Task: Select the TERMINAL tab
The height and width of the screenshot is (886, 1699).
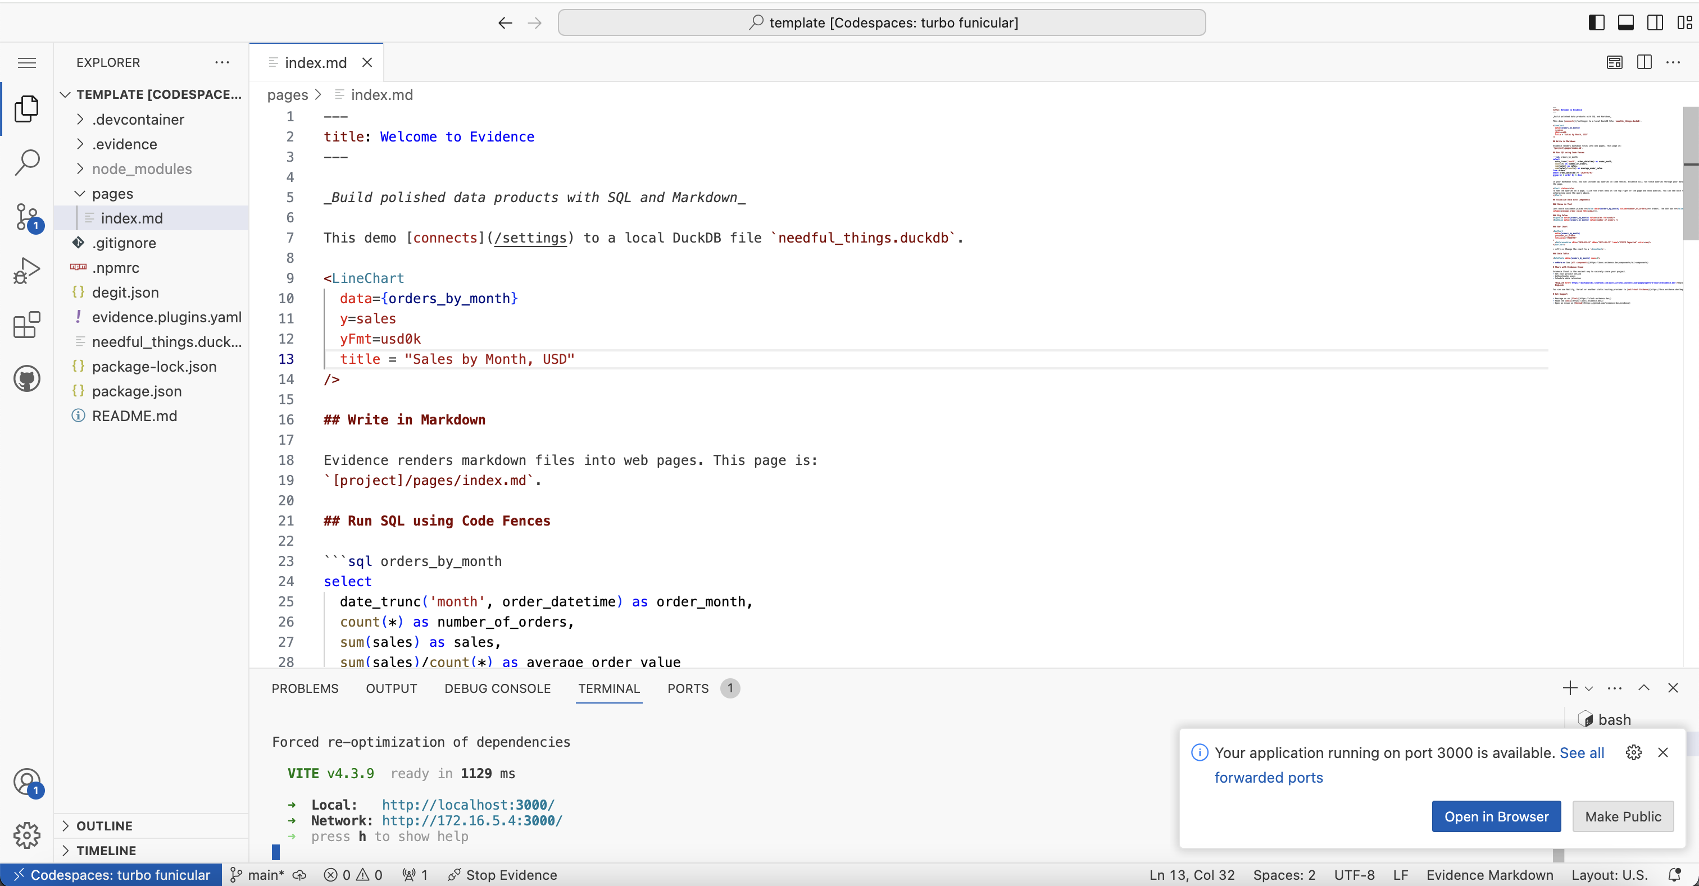Action: (x=609, y=688)
